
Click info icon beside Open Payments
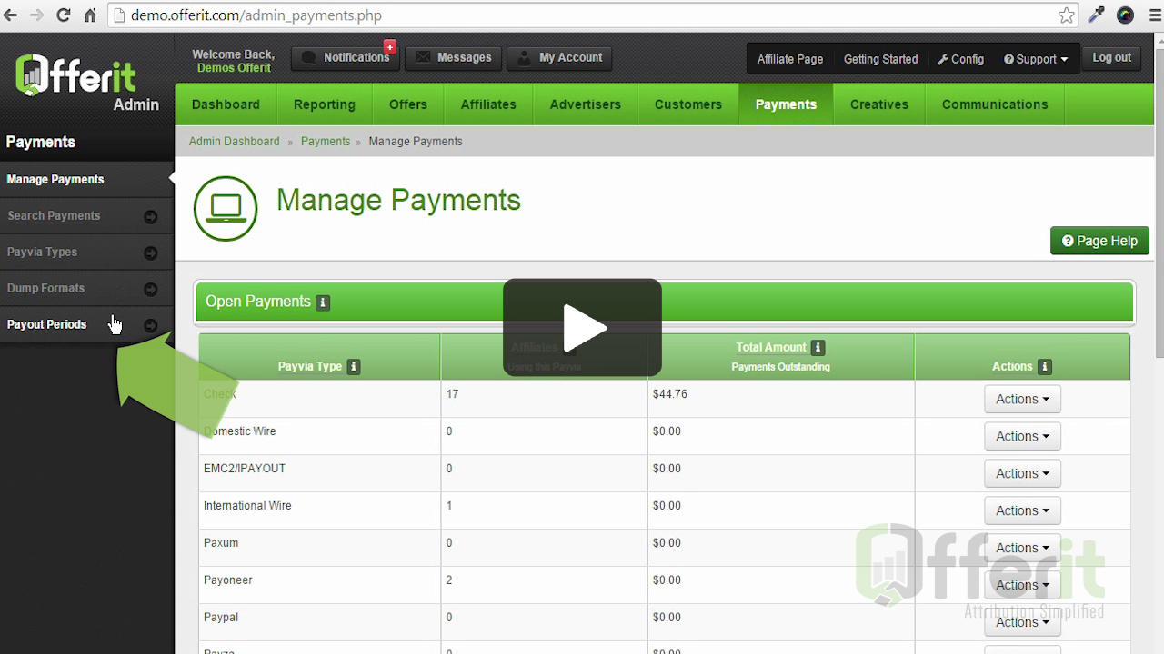323,302
